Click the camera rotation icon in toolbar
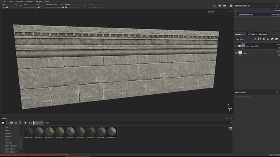This screenshot has height=157, width=280. click(220, 6)
